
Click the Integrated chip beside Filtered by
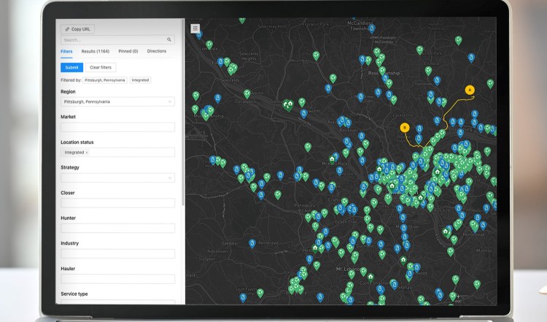pyautogui.click(x=140, y=80)
